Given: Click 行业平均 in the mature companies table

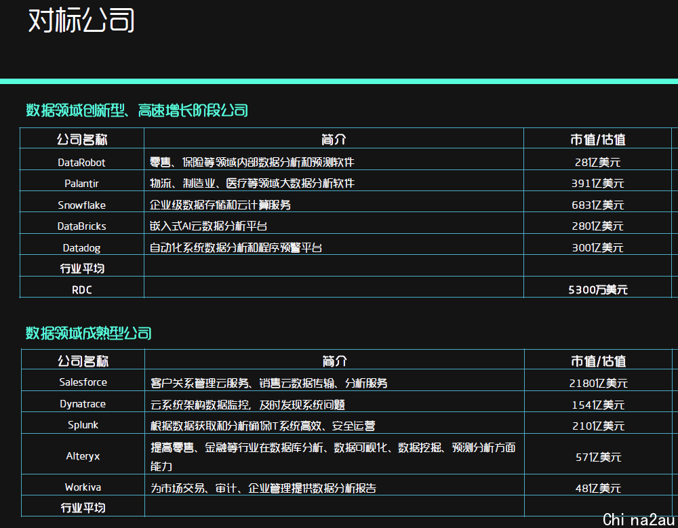Looking at the screenshot, I should (x=83, y=508).
